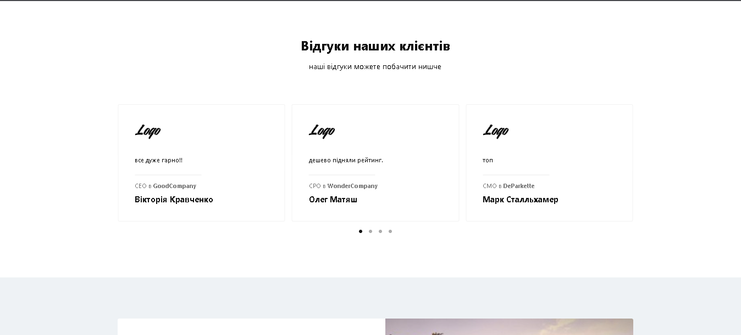Image resolution: width=741 pixels, height=335 pixels.
Task: Click the position CMO в DeParkette
Action: click(x=508, y=186)
